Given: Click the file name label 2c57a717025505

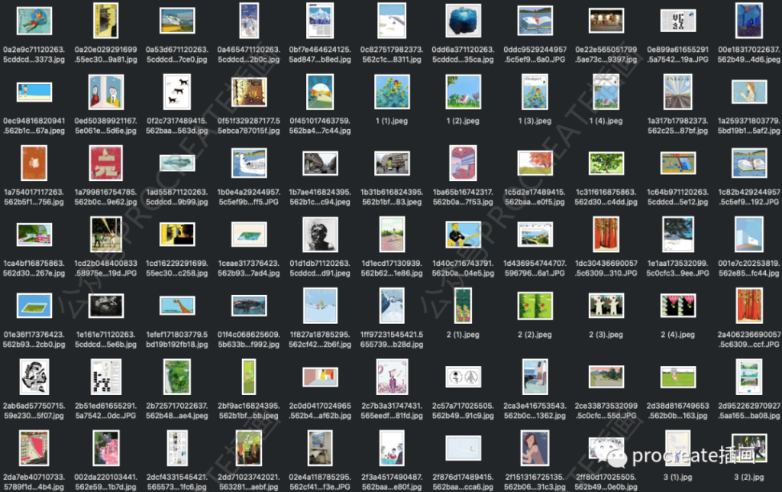Looking at the screenshot, I should click(463, 410).
